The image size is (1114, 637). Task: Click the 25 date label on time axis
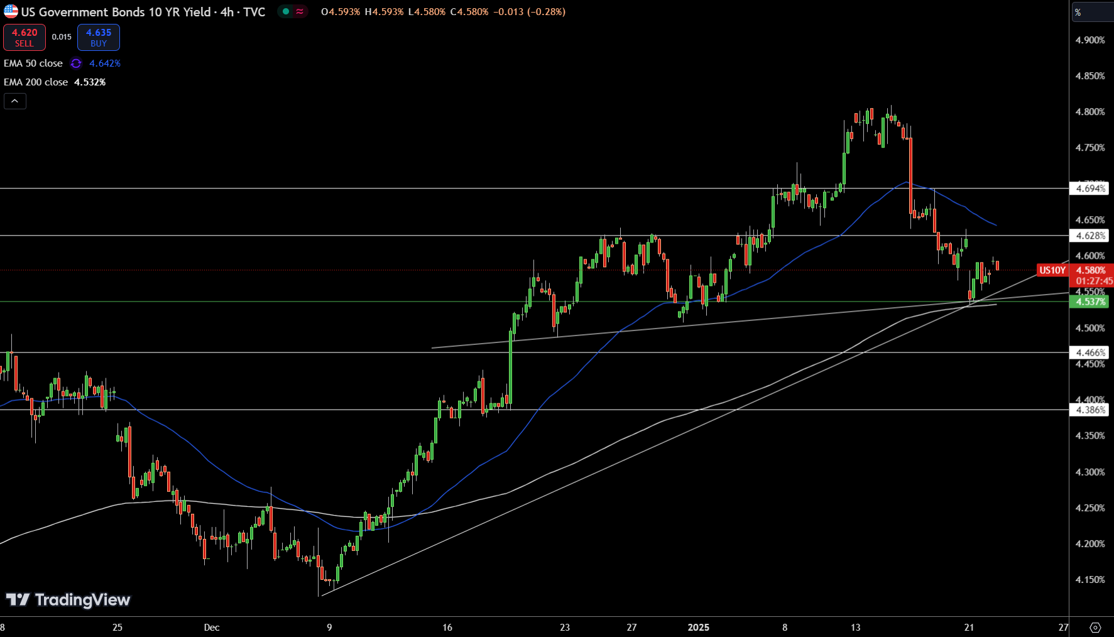[x=117, y=627]
